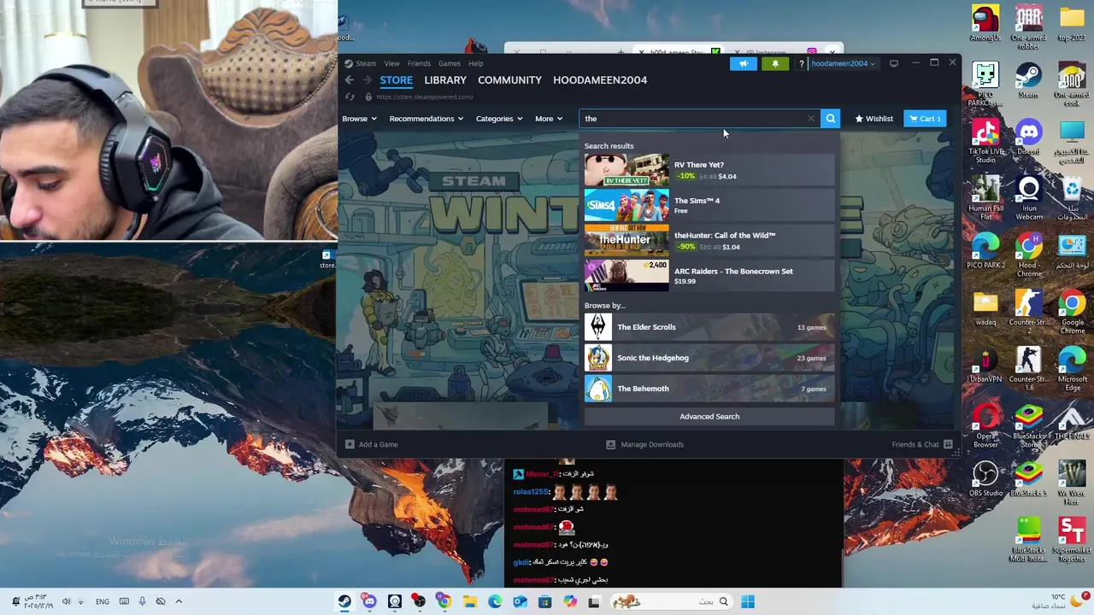
Task: Select ARC Raiders - The Bonecrown Set result
Action: (x=709, y=276)
